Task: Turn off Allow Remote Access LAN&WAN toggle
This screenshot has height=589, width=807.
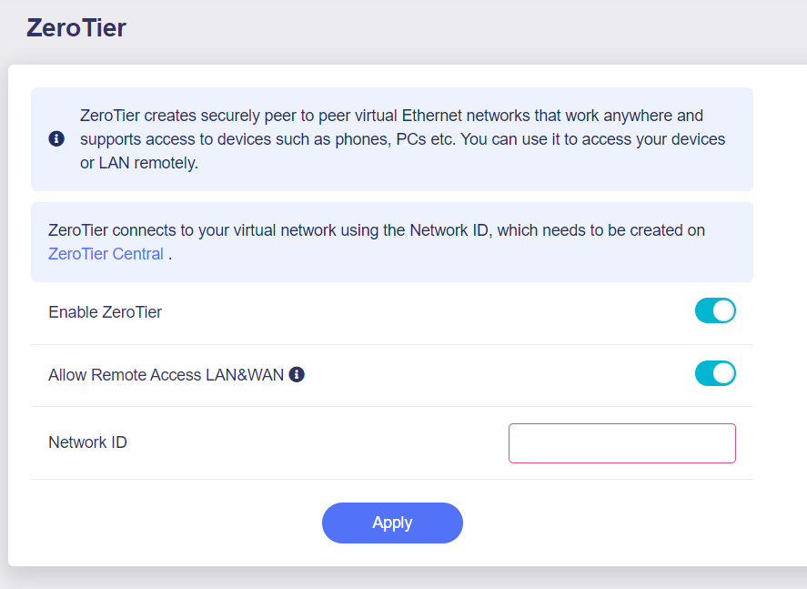Action: click(x=715, y=374)
